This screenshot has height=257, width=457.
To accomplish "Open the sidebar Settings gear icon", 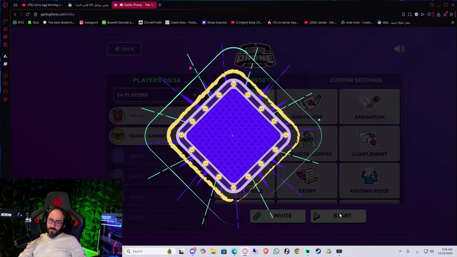I will coord(5,100).
